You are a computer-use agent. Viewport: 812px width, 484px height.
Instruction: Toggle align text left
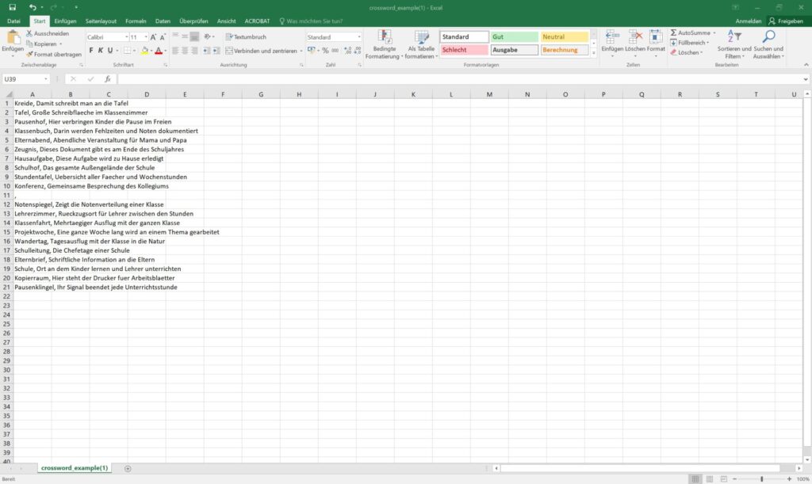coord(175,51)
